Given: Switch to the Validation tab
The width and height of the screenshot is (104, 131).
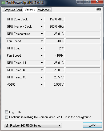Looking at the screenshot, I should pyautogui.click(x=44, y=10).
